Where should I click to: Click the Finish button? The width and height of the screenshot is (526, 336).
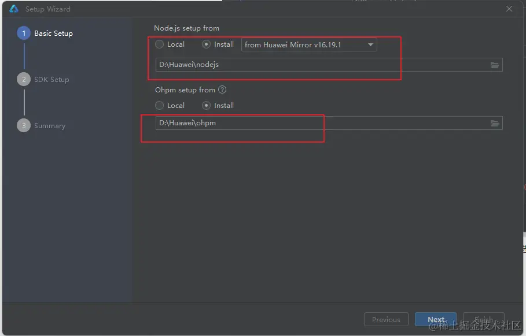point(483,319)
